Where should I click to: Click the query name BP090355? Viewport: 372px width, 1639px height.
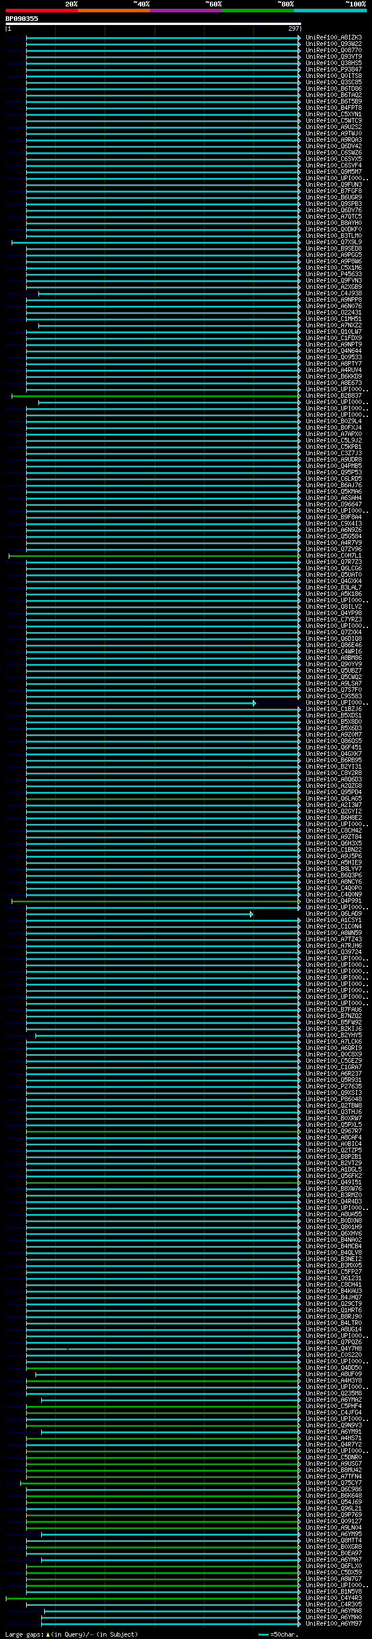[x=22, y=19]
